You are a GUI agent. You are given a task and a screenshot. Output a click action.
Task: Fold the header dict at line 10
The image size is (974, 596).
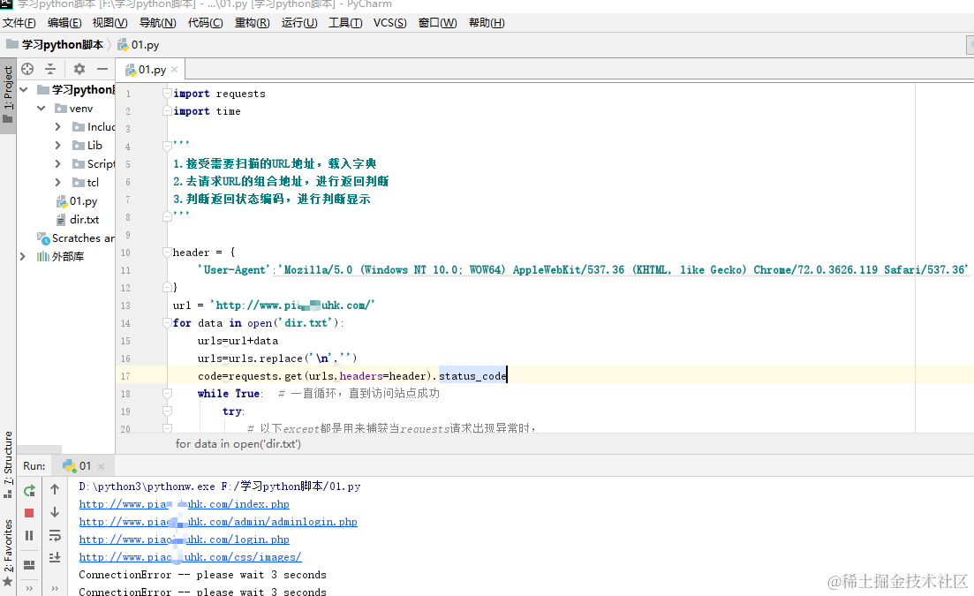pyautogui.click(x=167, y=252)
